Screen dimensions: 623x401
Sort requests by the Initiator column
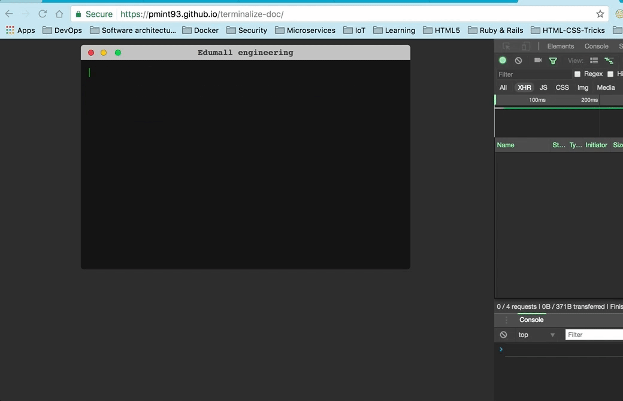pyautogui.click(x=597, y=145)
